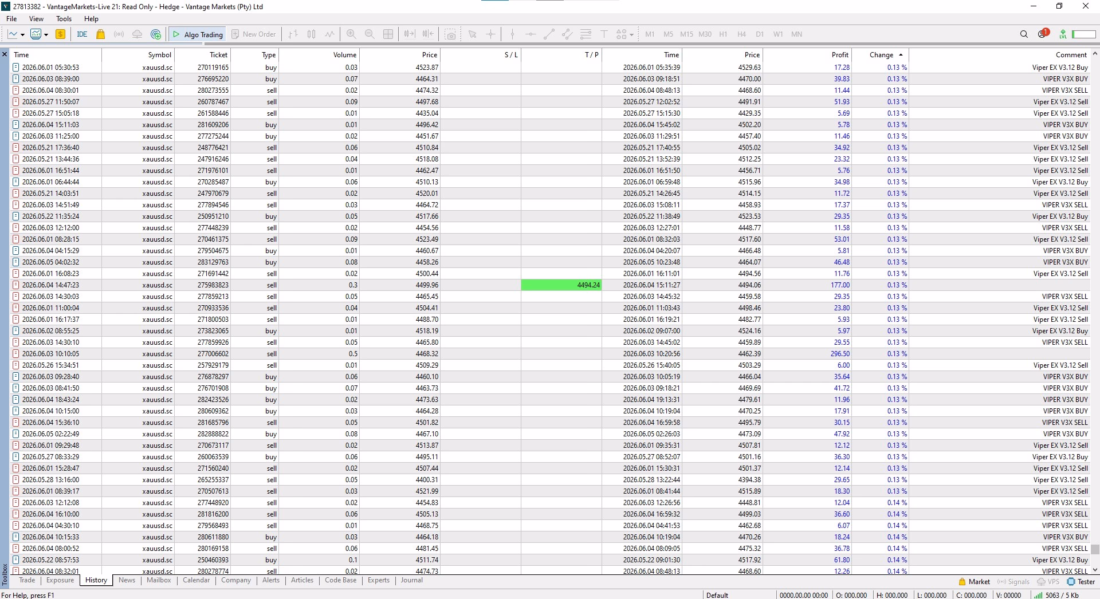The height and width of the screenshot is (599, 1100).
Task: Select the H1 timeframe
Action: [x=723, y=34]
